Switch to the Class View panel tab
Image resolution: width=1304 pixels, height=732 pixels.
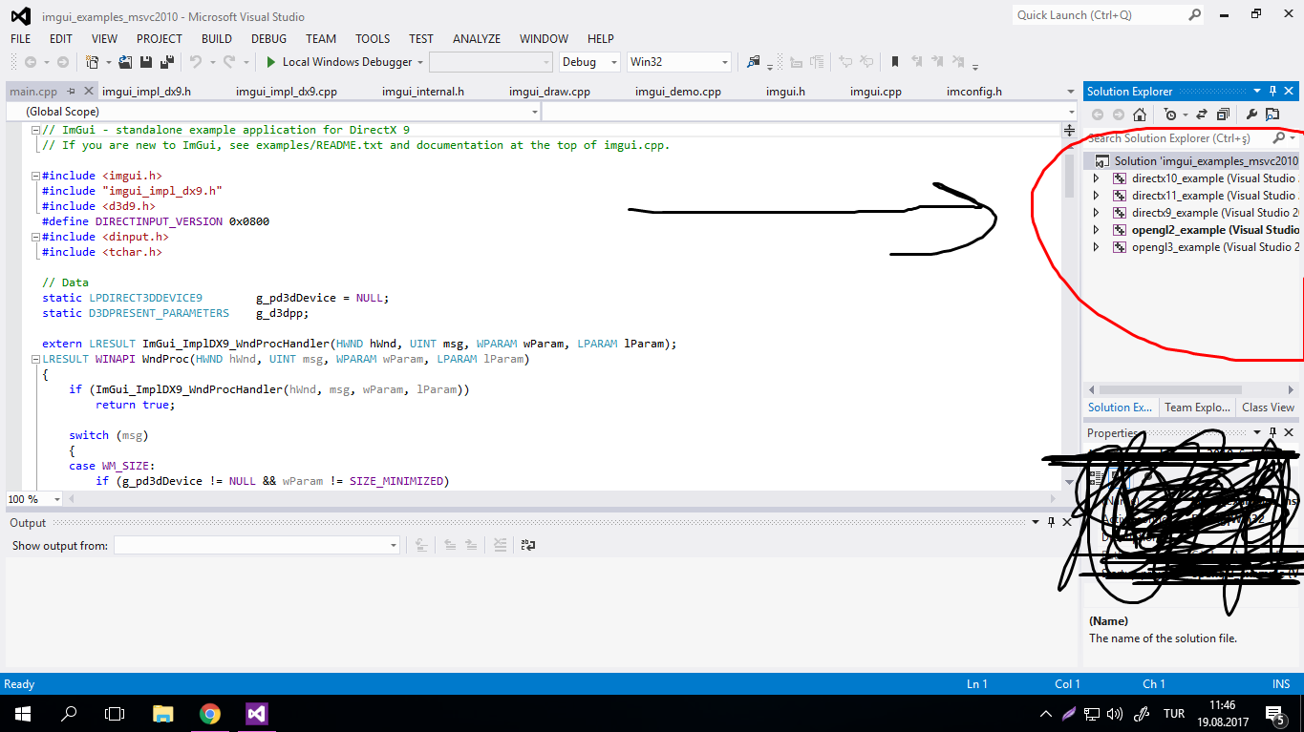1269,408
